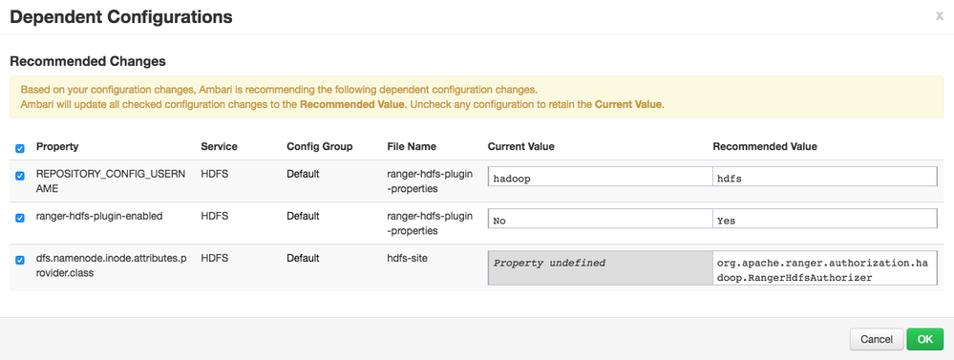
Task: Cancel the dependent configuration changes
Action: pyautogui.click(x=877, y=339)
